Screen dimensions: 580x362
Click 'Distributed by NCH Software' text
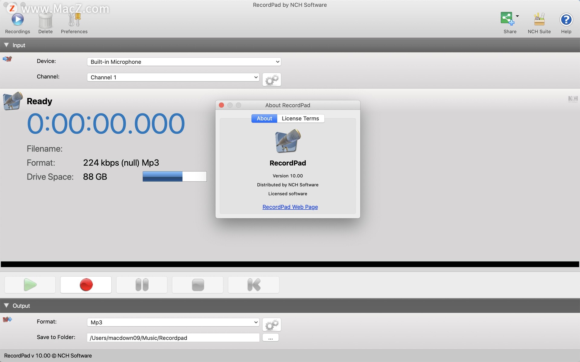(x=288, y=185)
